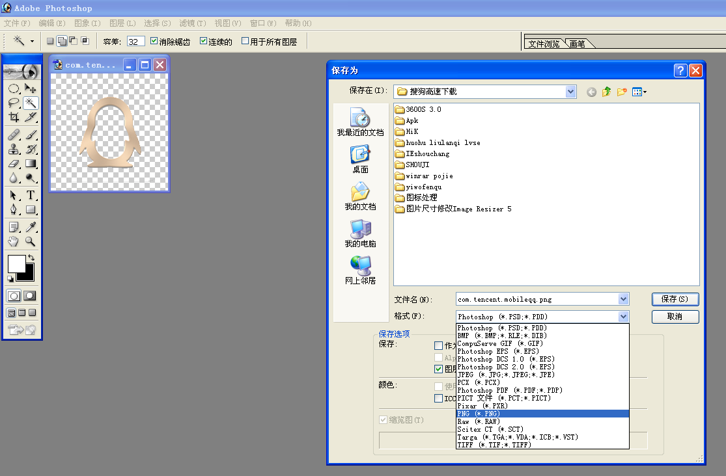Click Jump to ImageReady icon
Viewport: 726px width, 476px height.
pos(21,329)
